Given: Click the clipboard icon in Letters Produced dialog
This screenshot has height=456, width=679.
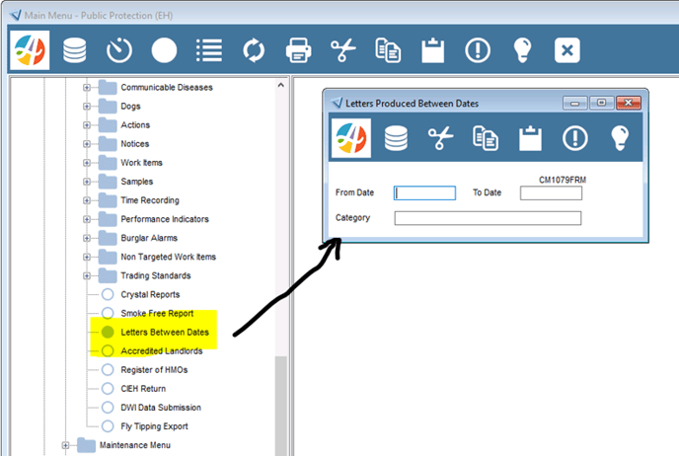Looking at the screenshot, I should pyautogui.click(x=531, y=138).
